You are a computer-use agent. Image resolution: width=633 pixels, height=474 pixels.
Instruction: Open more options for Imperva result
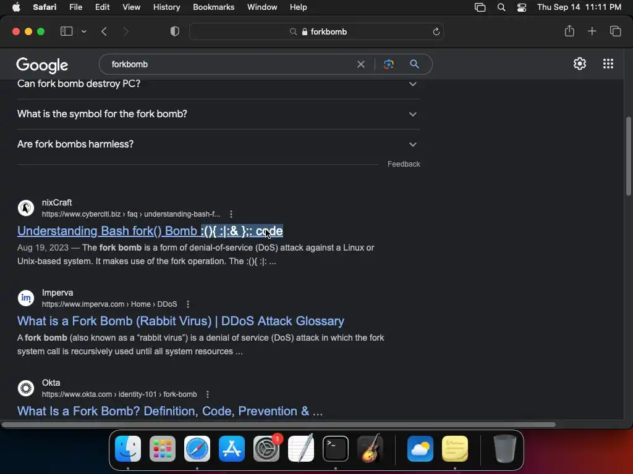coord(188,304)
